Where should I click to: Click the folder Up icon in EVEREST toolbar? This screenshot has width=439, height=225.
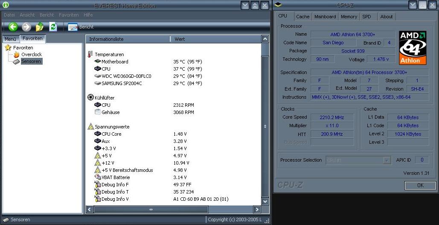(40, 27)
